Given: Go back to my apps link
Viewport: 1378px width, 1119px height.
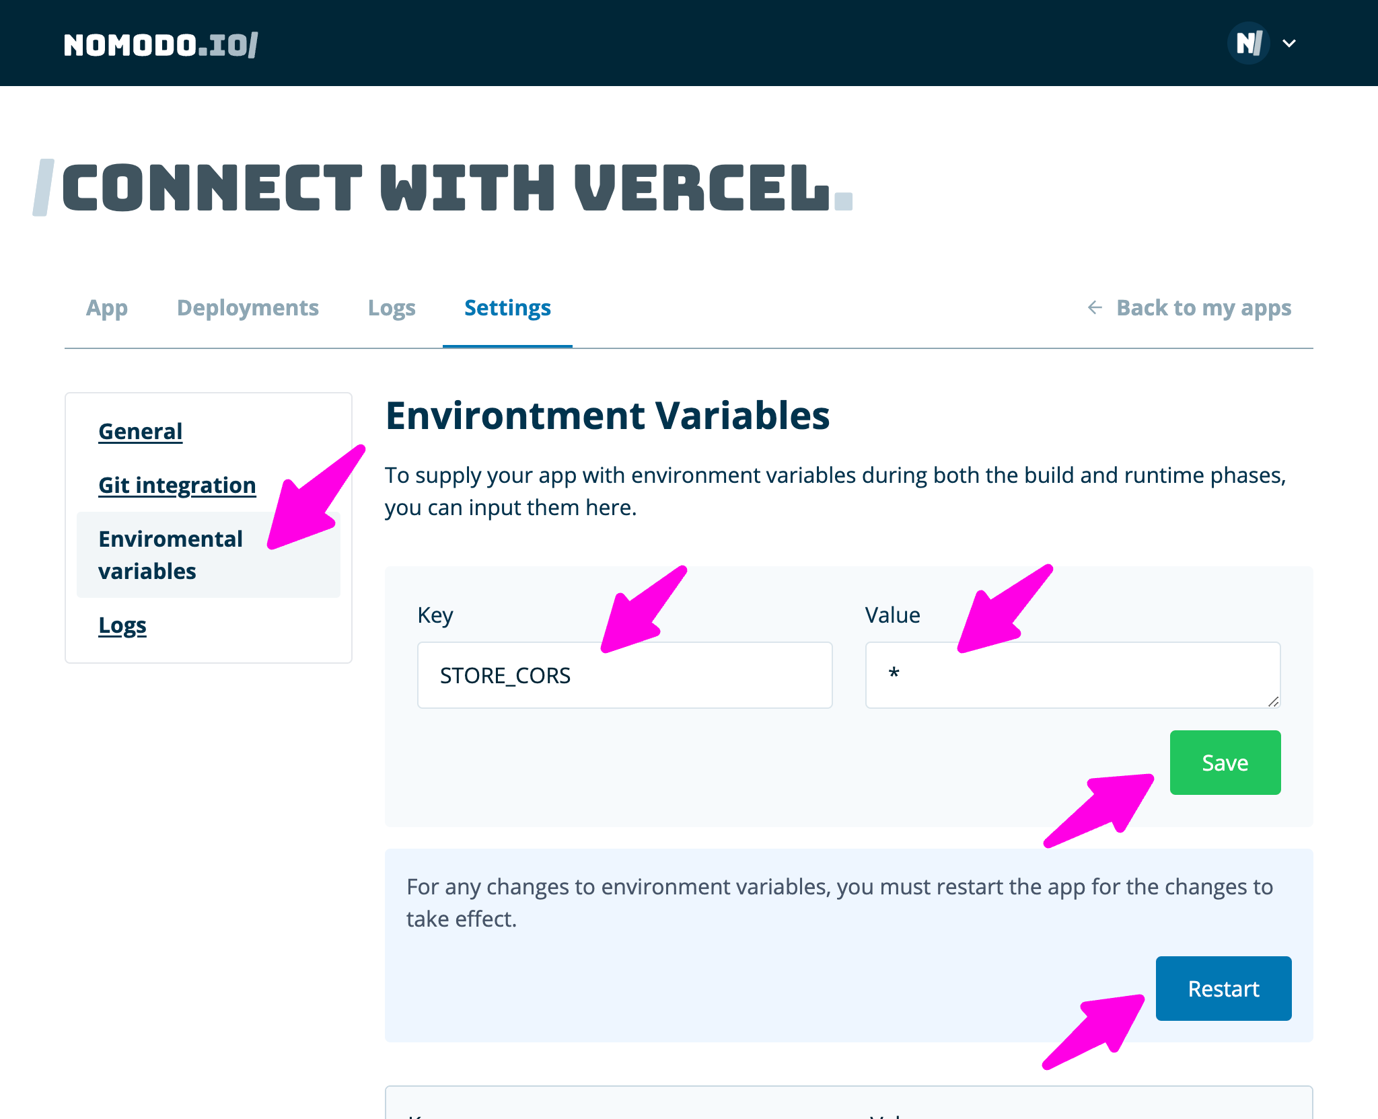Looking at the screenshot, I should 1203,308.
